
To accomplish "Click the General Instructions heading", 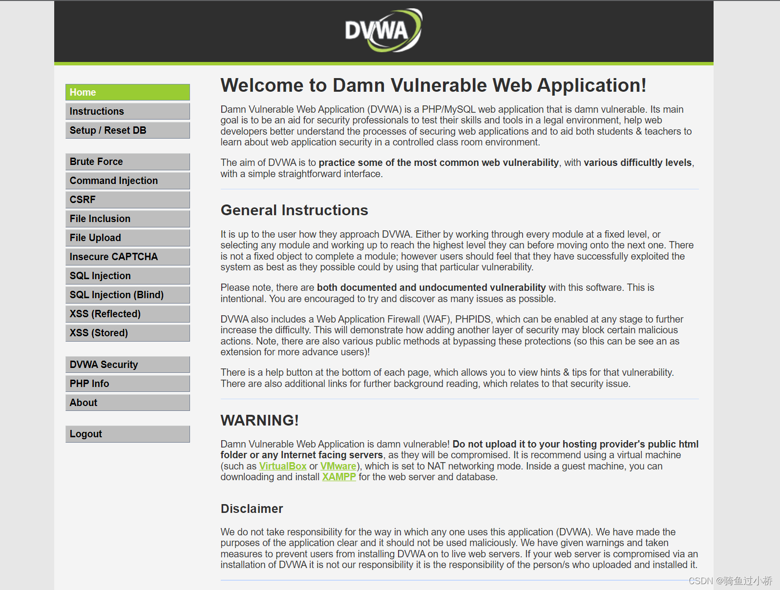I will [x=295, y=210].
